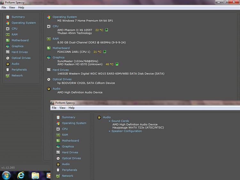Click the FOXCONN 2AB1 (CPU 1) text
The height and width of the screenshot is (180, 240).
click(x=74, y=52)
